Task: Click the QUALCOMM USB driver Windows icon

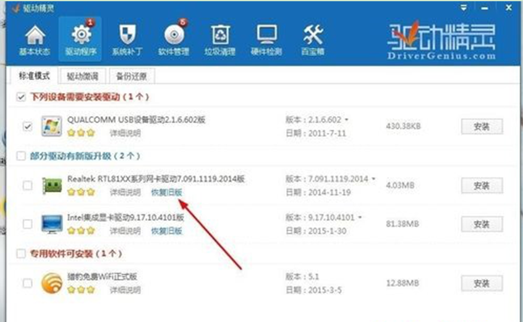Action: (51, 126)
